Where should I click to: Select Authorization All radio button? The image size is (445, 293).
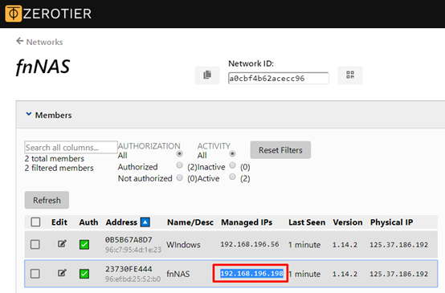pos(179,154)
